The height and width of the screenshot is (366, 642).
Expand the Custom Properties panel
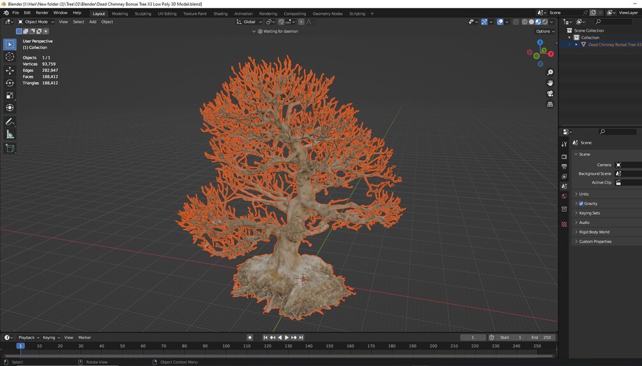(x=595, y=242)
